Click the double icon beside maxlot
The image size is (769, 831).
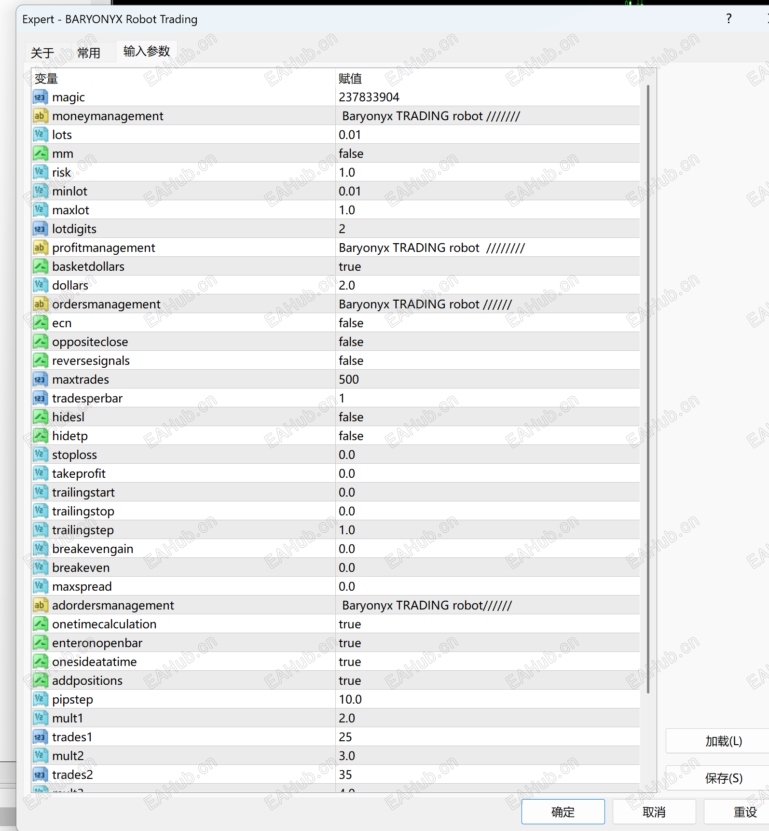pos(40,210)
